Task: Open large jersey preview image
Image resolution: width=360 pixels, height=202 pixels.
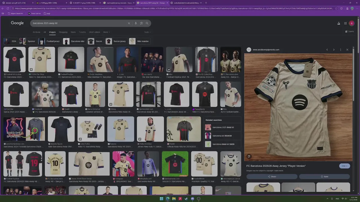Action: (x=298, y=107)
